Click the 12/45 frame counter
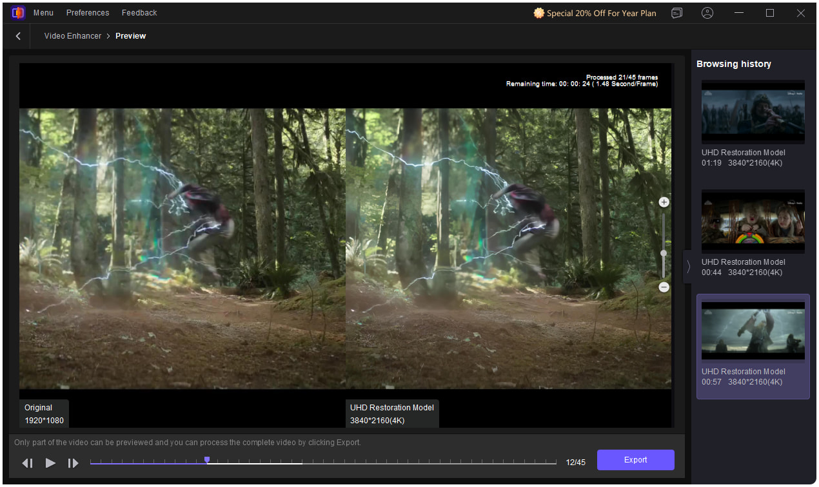The width and height of the screenshot is (819, 487). [x=576, y=463]
